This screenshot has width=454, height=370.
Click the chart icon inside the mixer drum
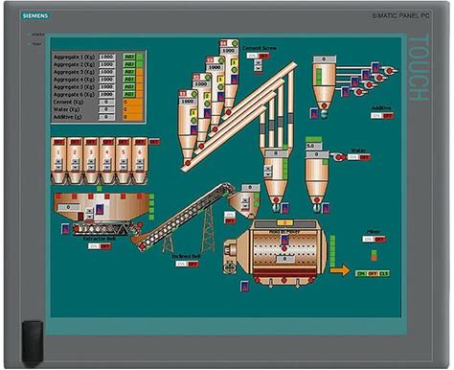pyautogui.click(x=284, y=240)
